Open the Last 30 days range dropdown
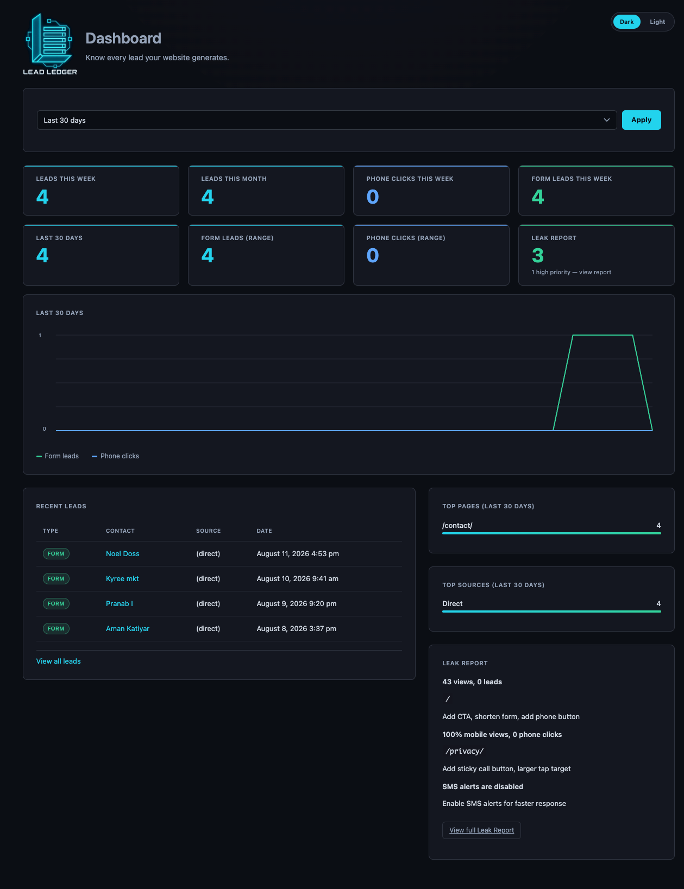The image size is (684, 889). point(327,120)
